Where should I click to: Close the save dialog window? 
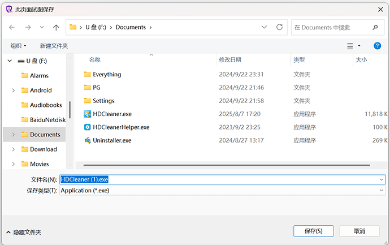(380, 10)
